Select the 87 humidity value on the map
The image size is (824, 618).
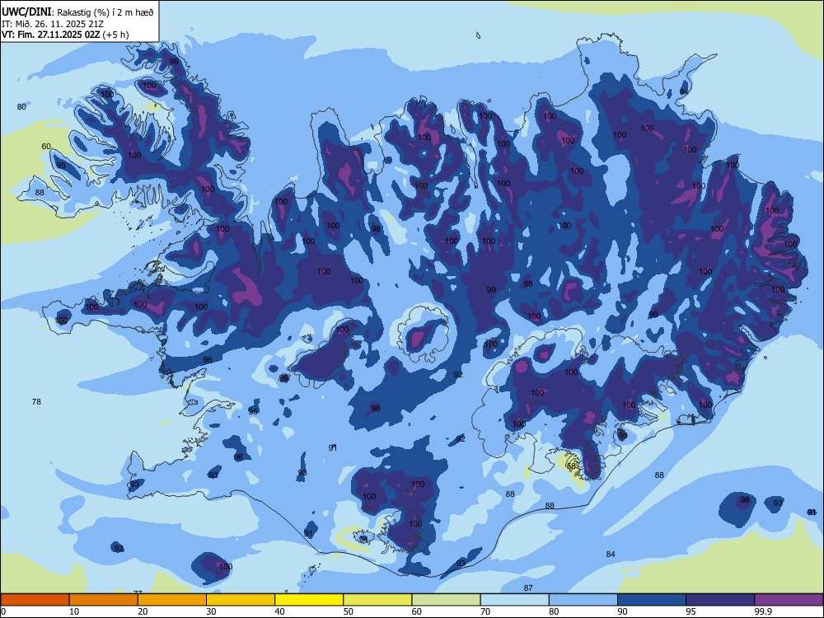(528, 588)
